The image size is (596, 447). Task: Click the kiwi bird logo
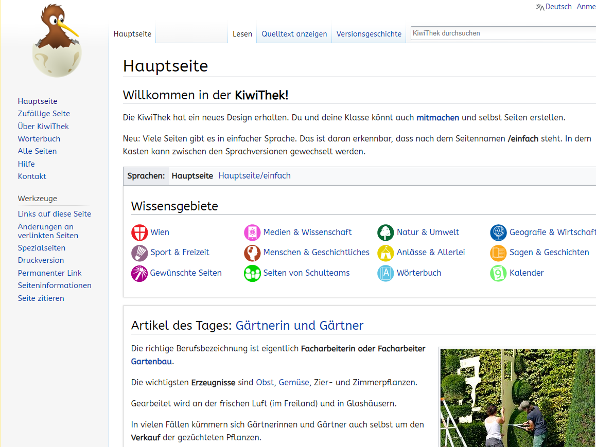57,41
